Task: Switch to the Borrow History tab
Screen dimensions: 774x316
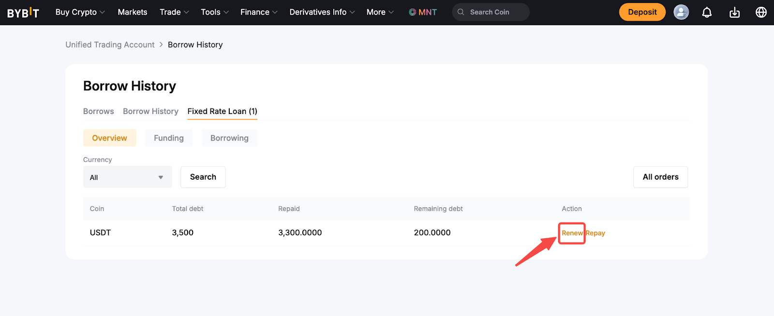Action: click(x=150, y=111)
